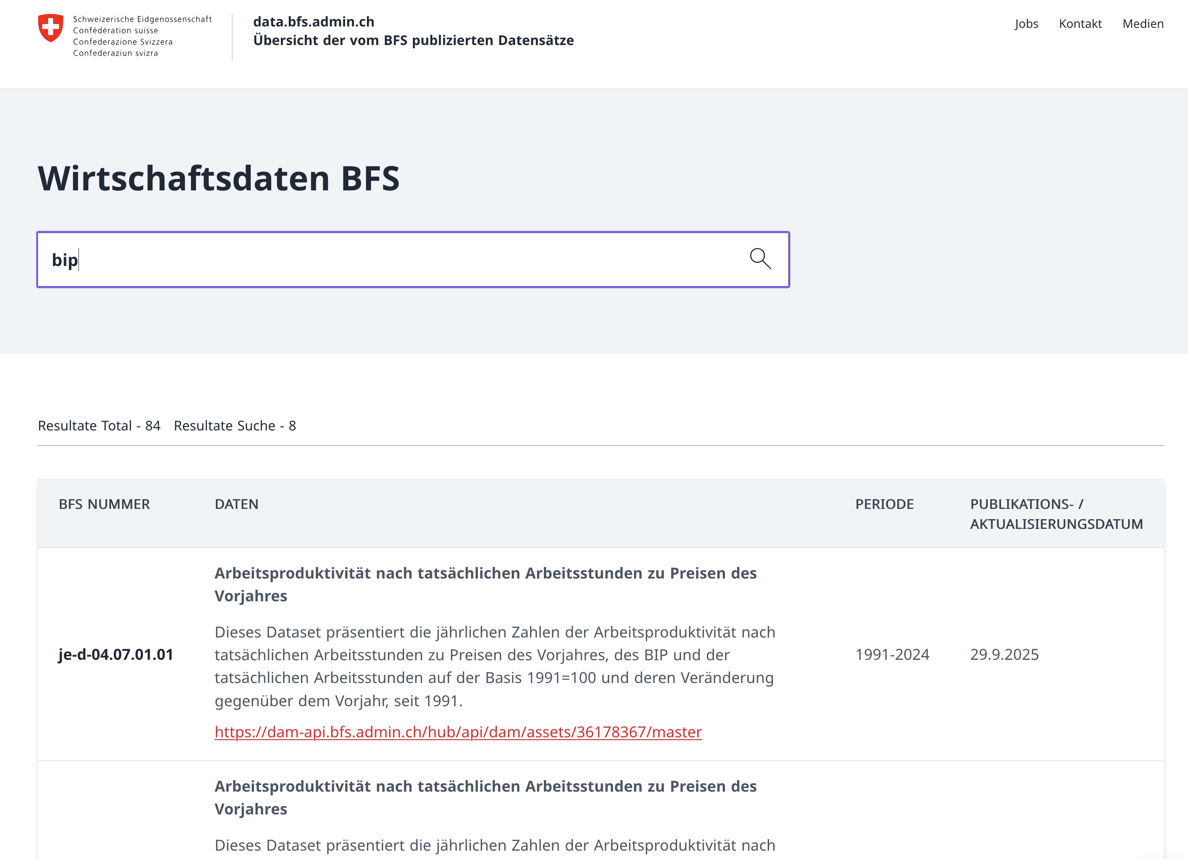
Task: Click the data.bfs.admin.ch site title
Action: coord(313,21)
